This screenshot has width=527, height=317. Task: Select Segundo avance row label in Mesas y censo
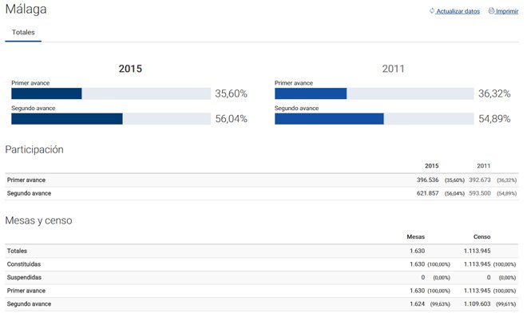pyautogui.click(x=30, y=304)
